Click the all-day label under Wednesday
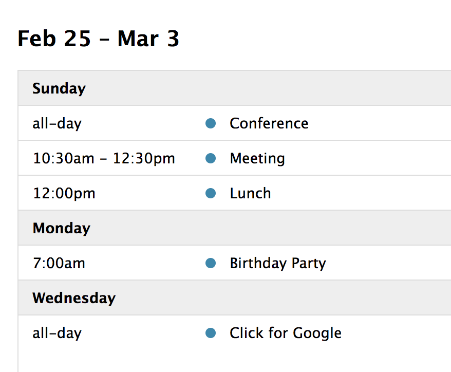Viewport: 451px width, 372px height. pyautogui.click(x=57, y=333)
